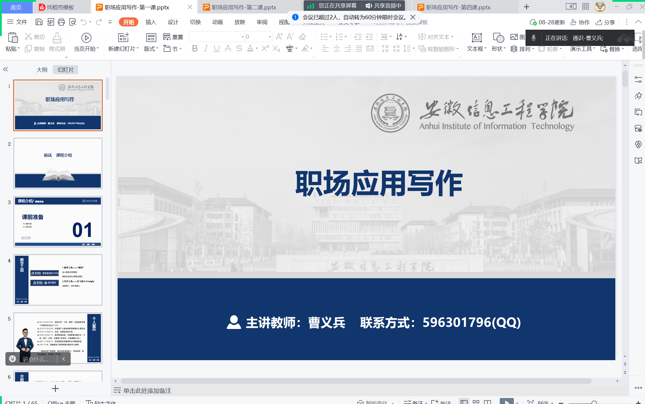The height and width of the screenshot is (404, 645).
Task: Toggle Subscript formatting
Action: [276, 48]
